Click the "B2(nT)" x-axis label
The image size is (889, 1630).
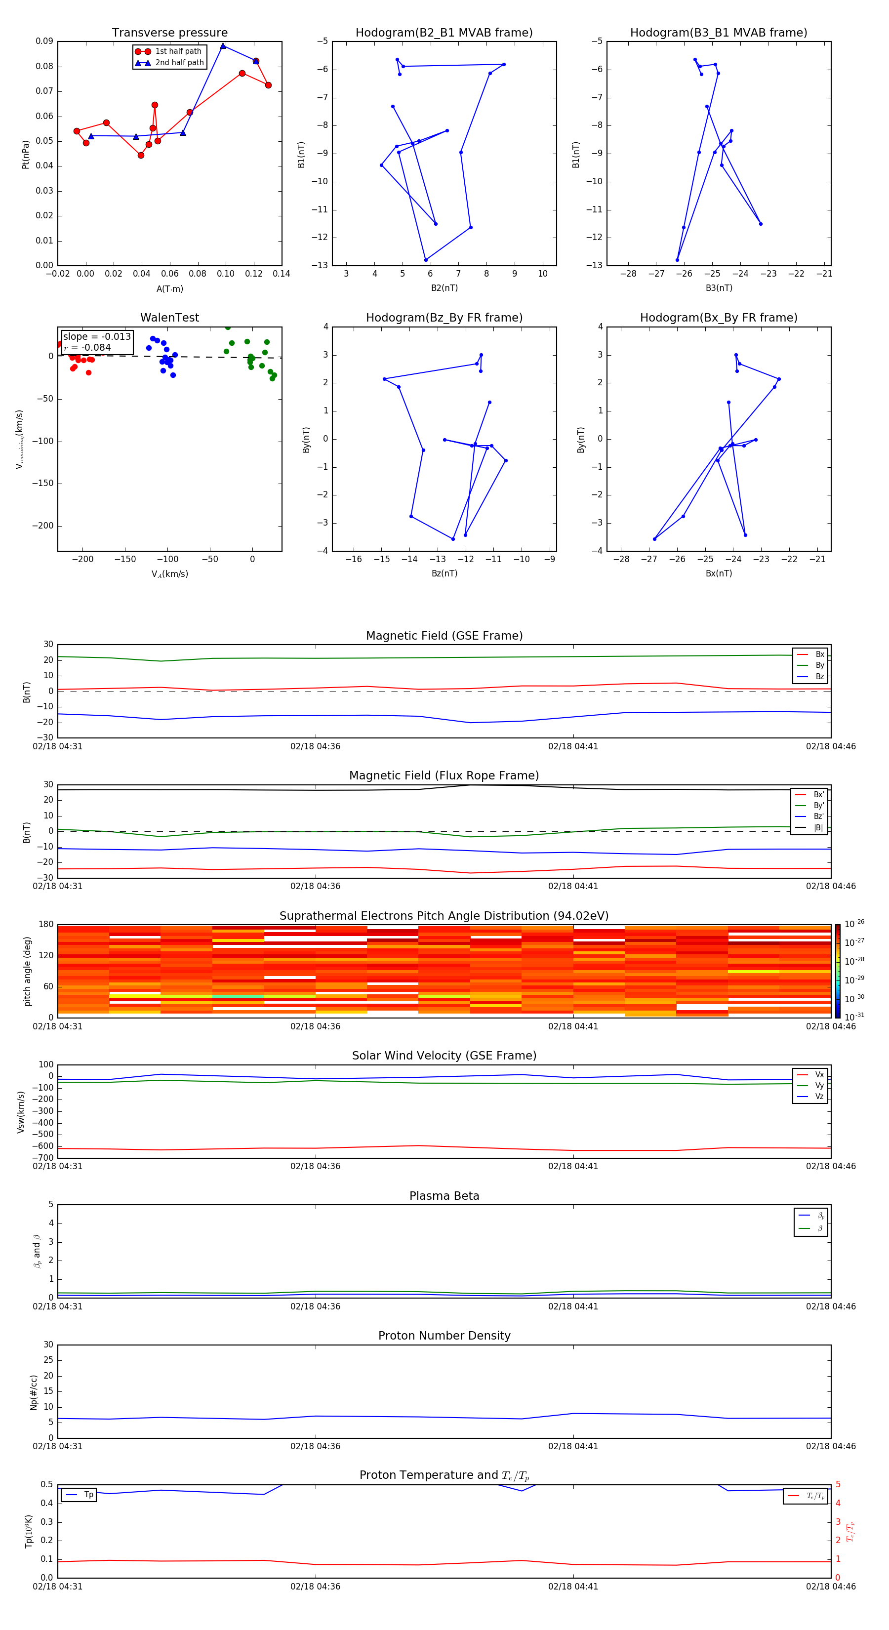444,288
